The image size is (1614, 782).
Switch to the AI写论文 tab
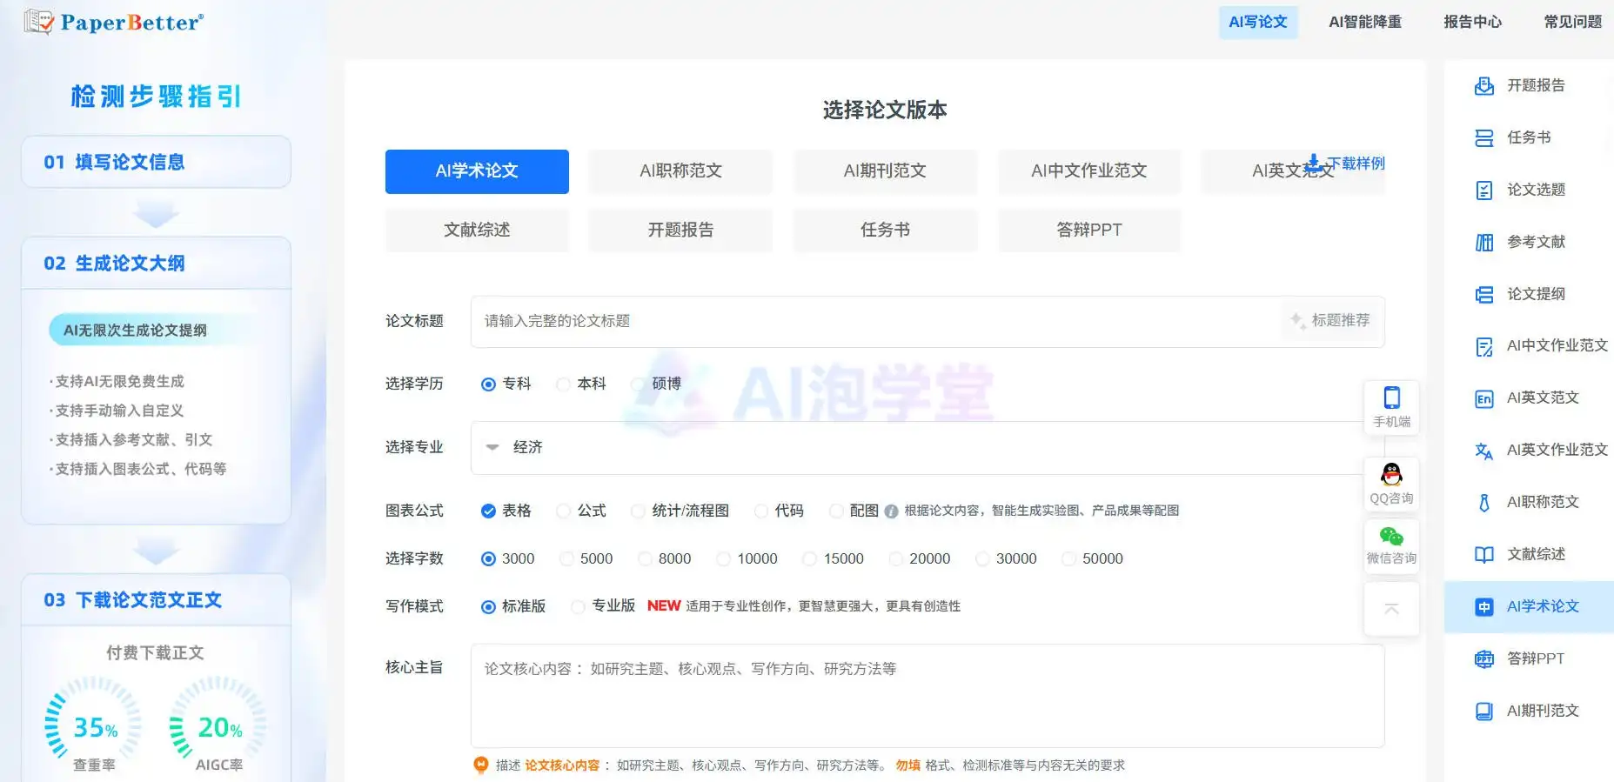[1258, 22]
